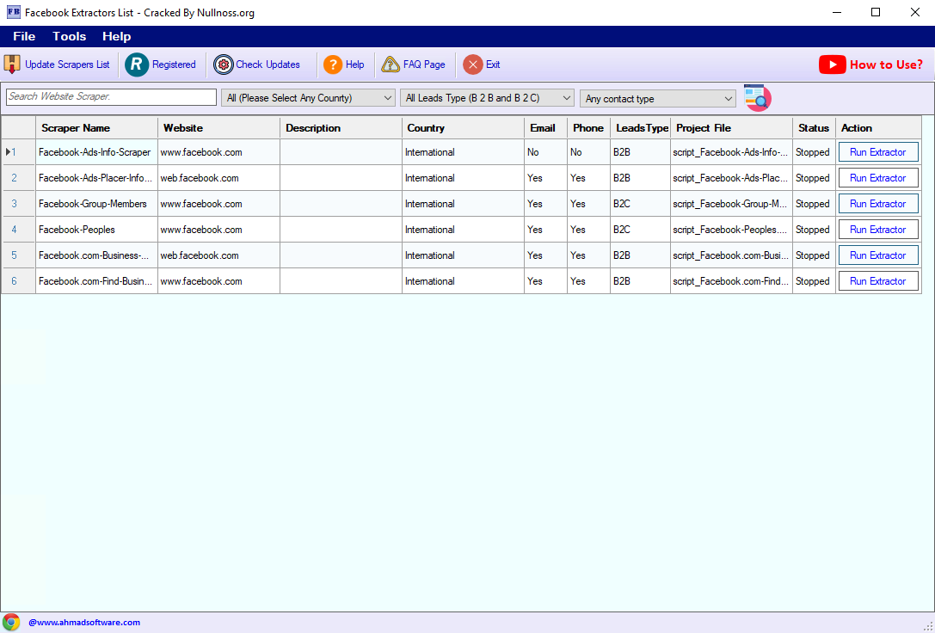935x633 pixels.
Task: Click International cell in Facebook.com-Business row
Action: pos(464,255)
